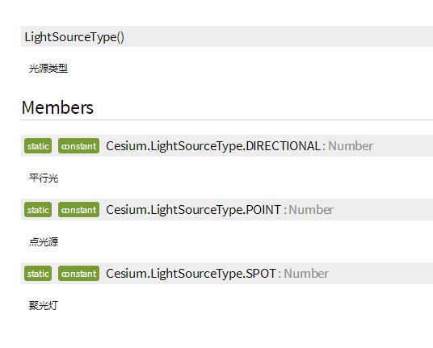Click the Members section heading
Image resolution: width=433 pixels, height=348 pixels.
click(x=57, y=107)
